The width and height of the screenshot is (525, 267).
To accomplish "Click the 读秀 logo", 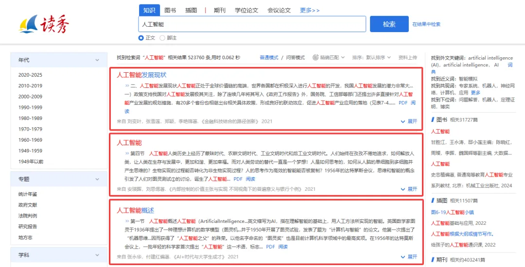I will (x=42, y=23).
